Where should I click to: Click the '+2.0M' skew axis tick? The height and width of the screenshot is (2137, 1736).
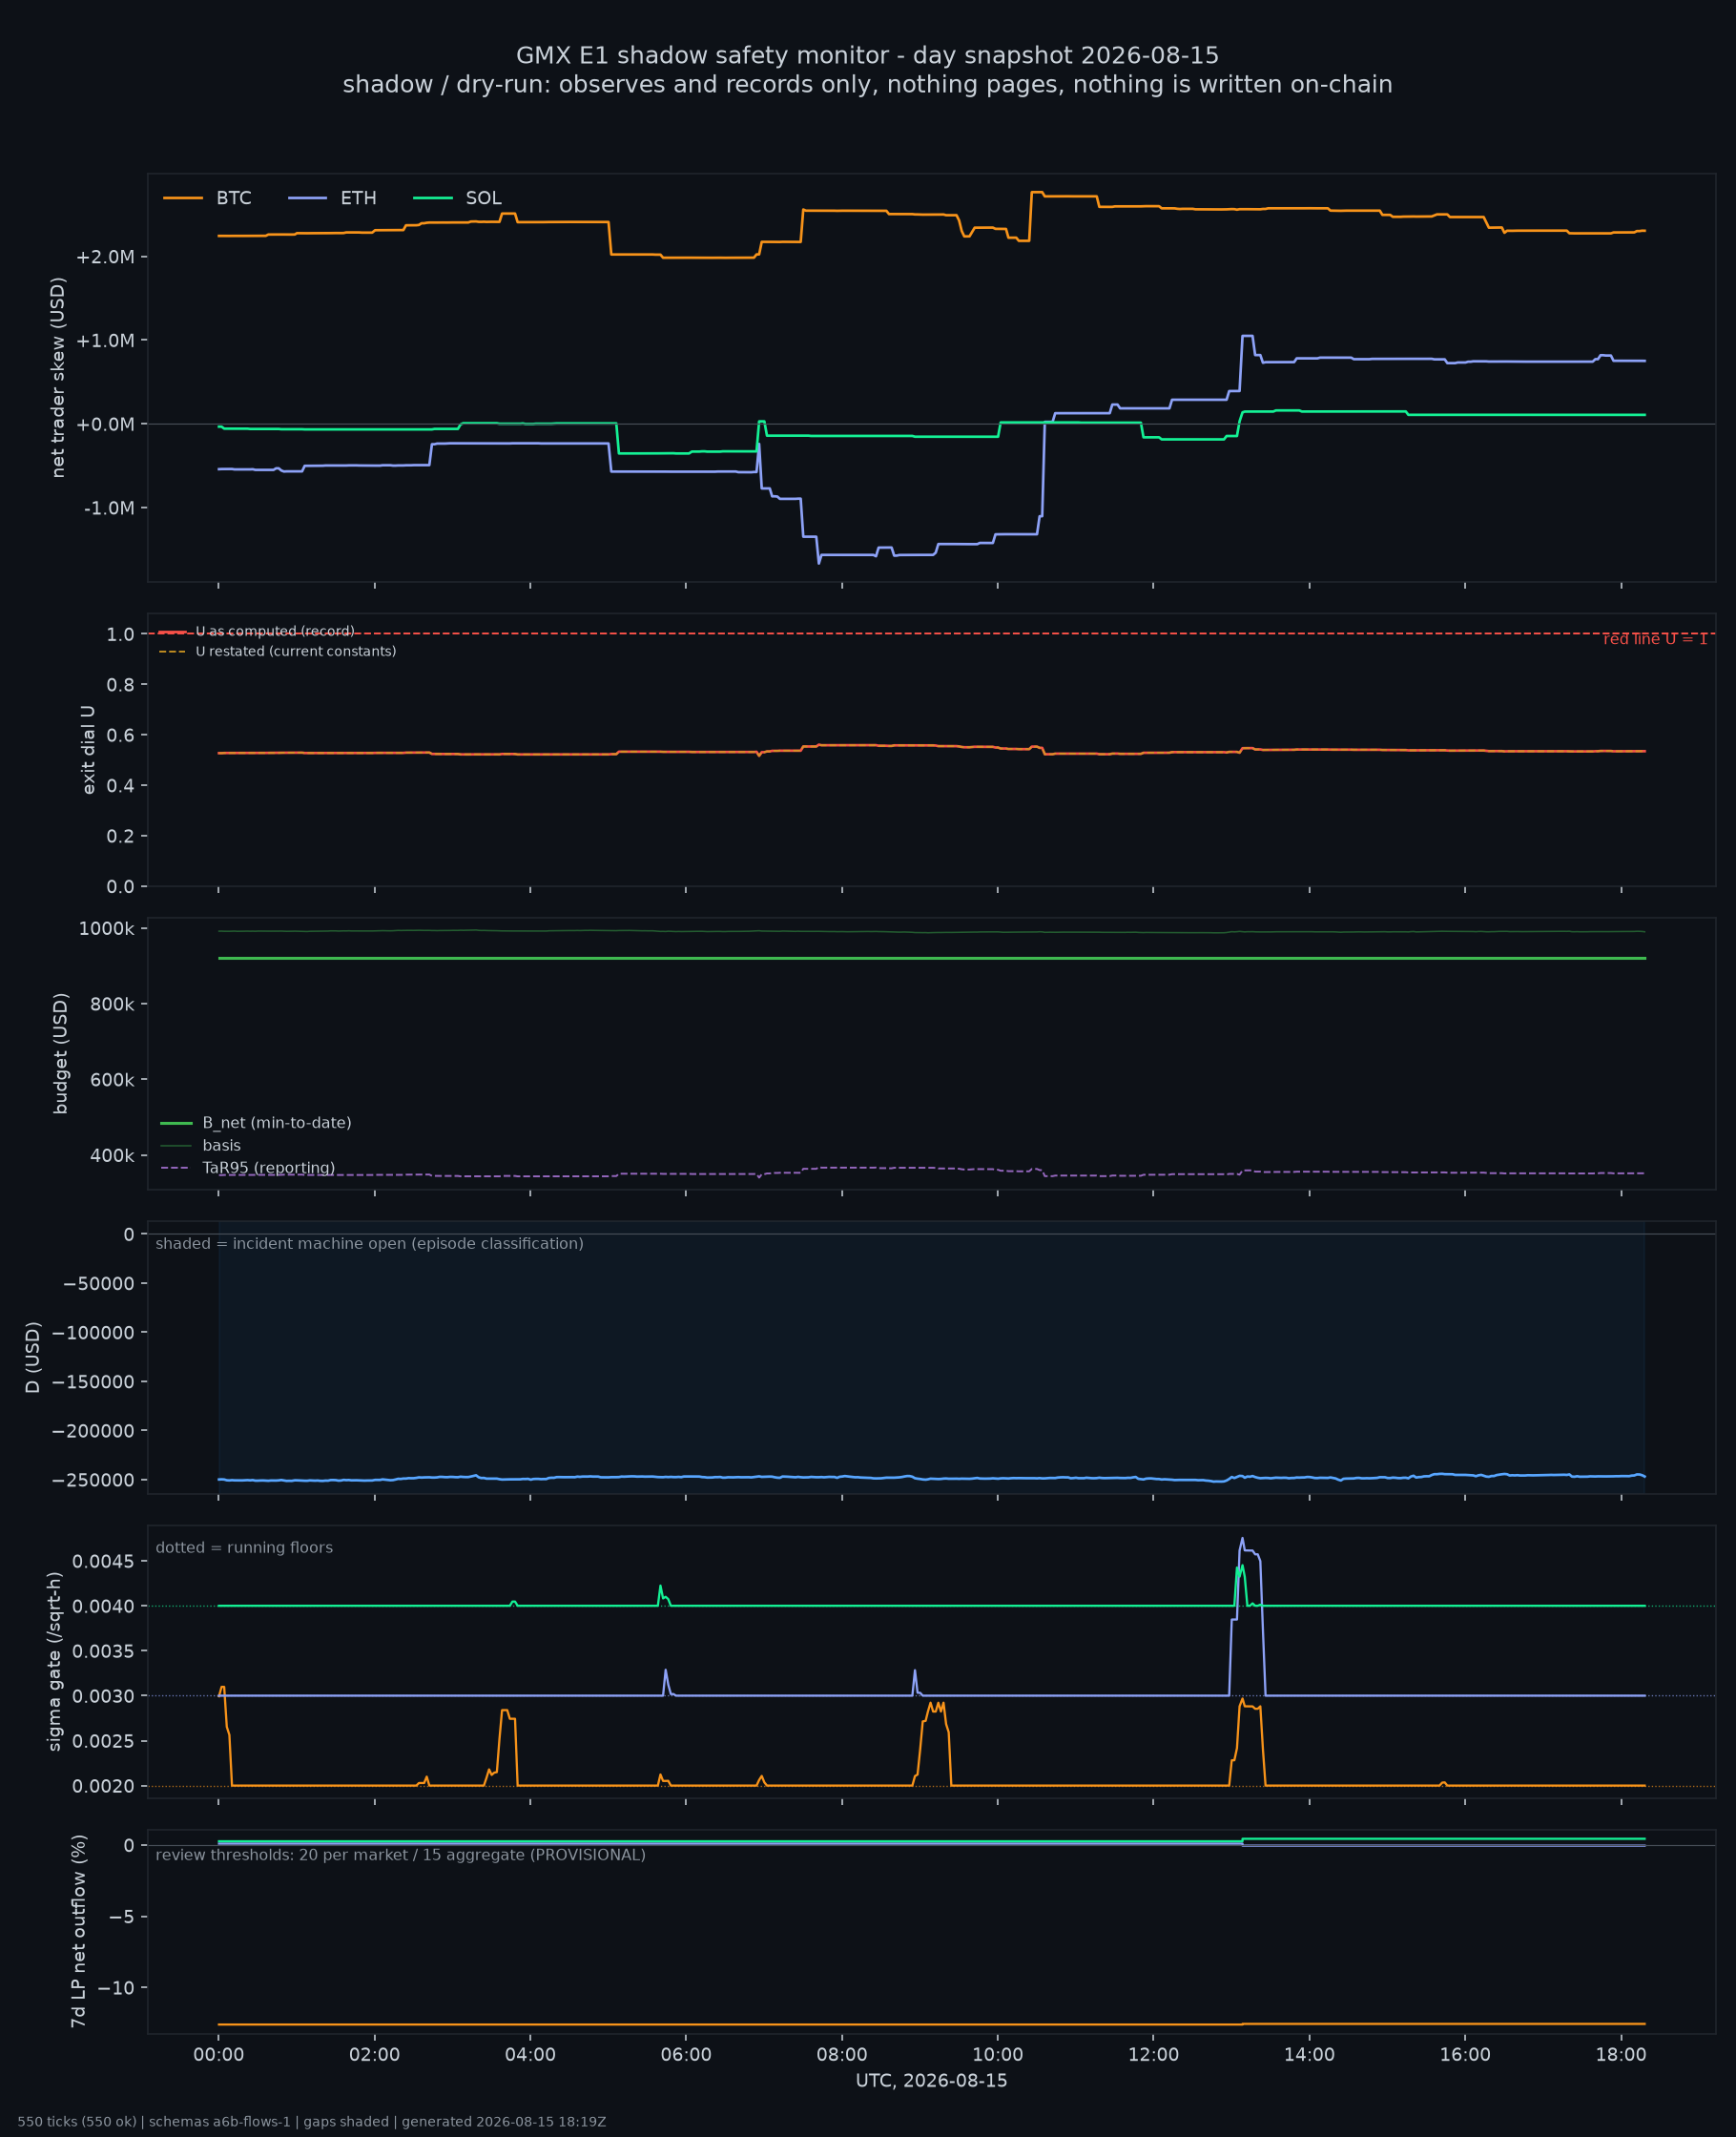(105, 257)
